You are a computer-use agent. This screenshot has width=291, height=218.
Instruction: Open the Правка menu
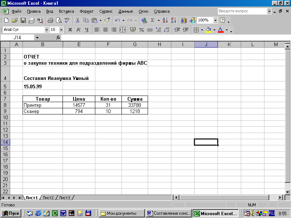[x=34, y=11]
